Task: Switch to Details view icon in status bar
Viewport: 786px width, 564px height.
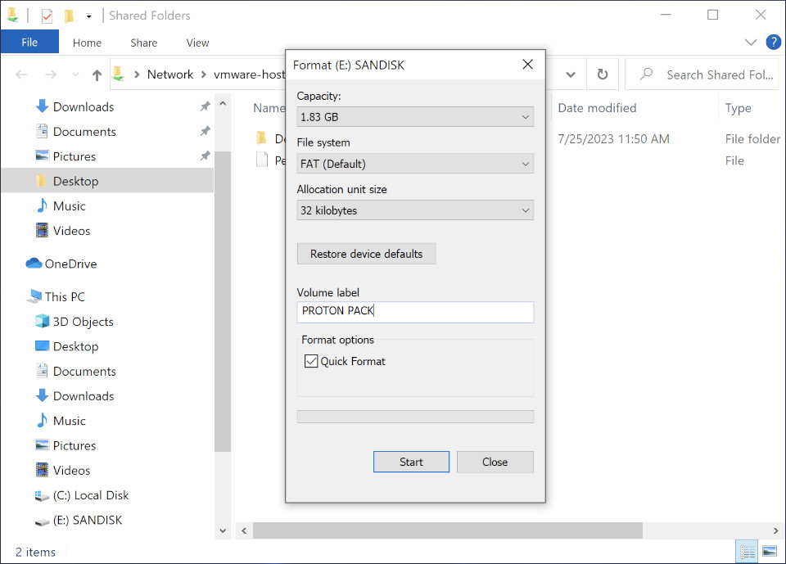Action: pos(747,552)
